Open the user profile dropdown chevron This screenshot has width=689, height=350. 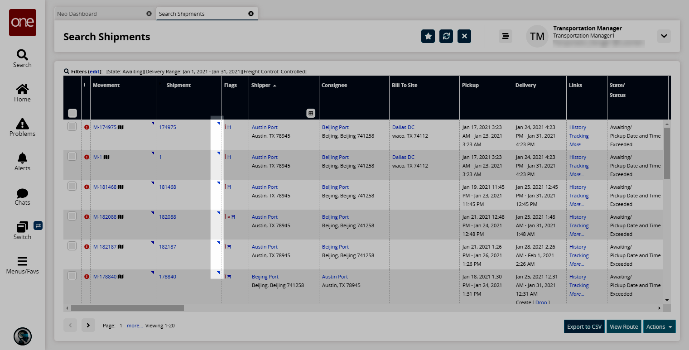point(664,36)
